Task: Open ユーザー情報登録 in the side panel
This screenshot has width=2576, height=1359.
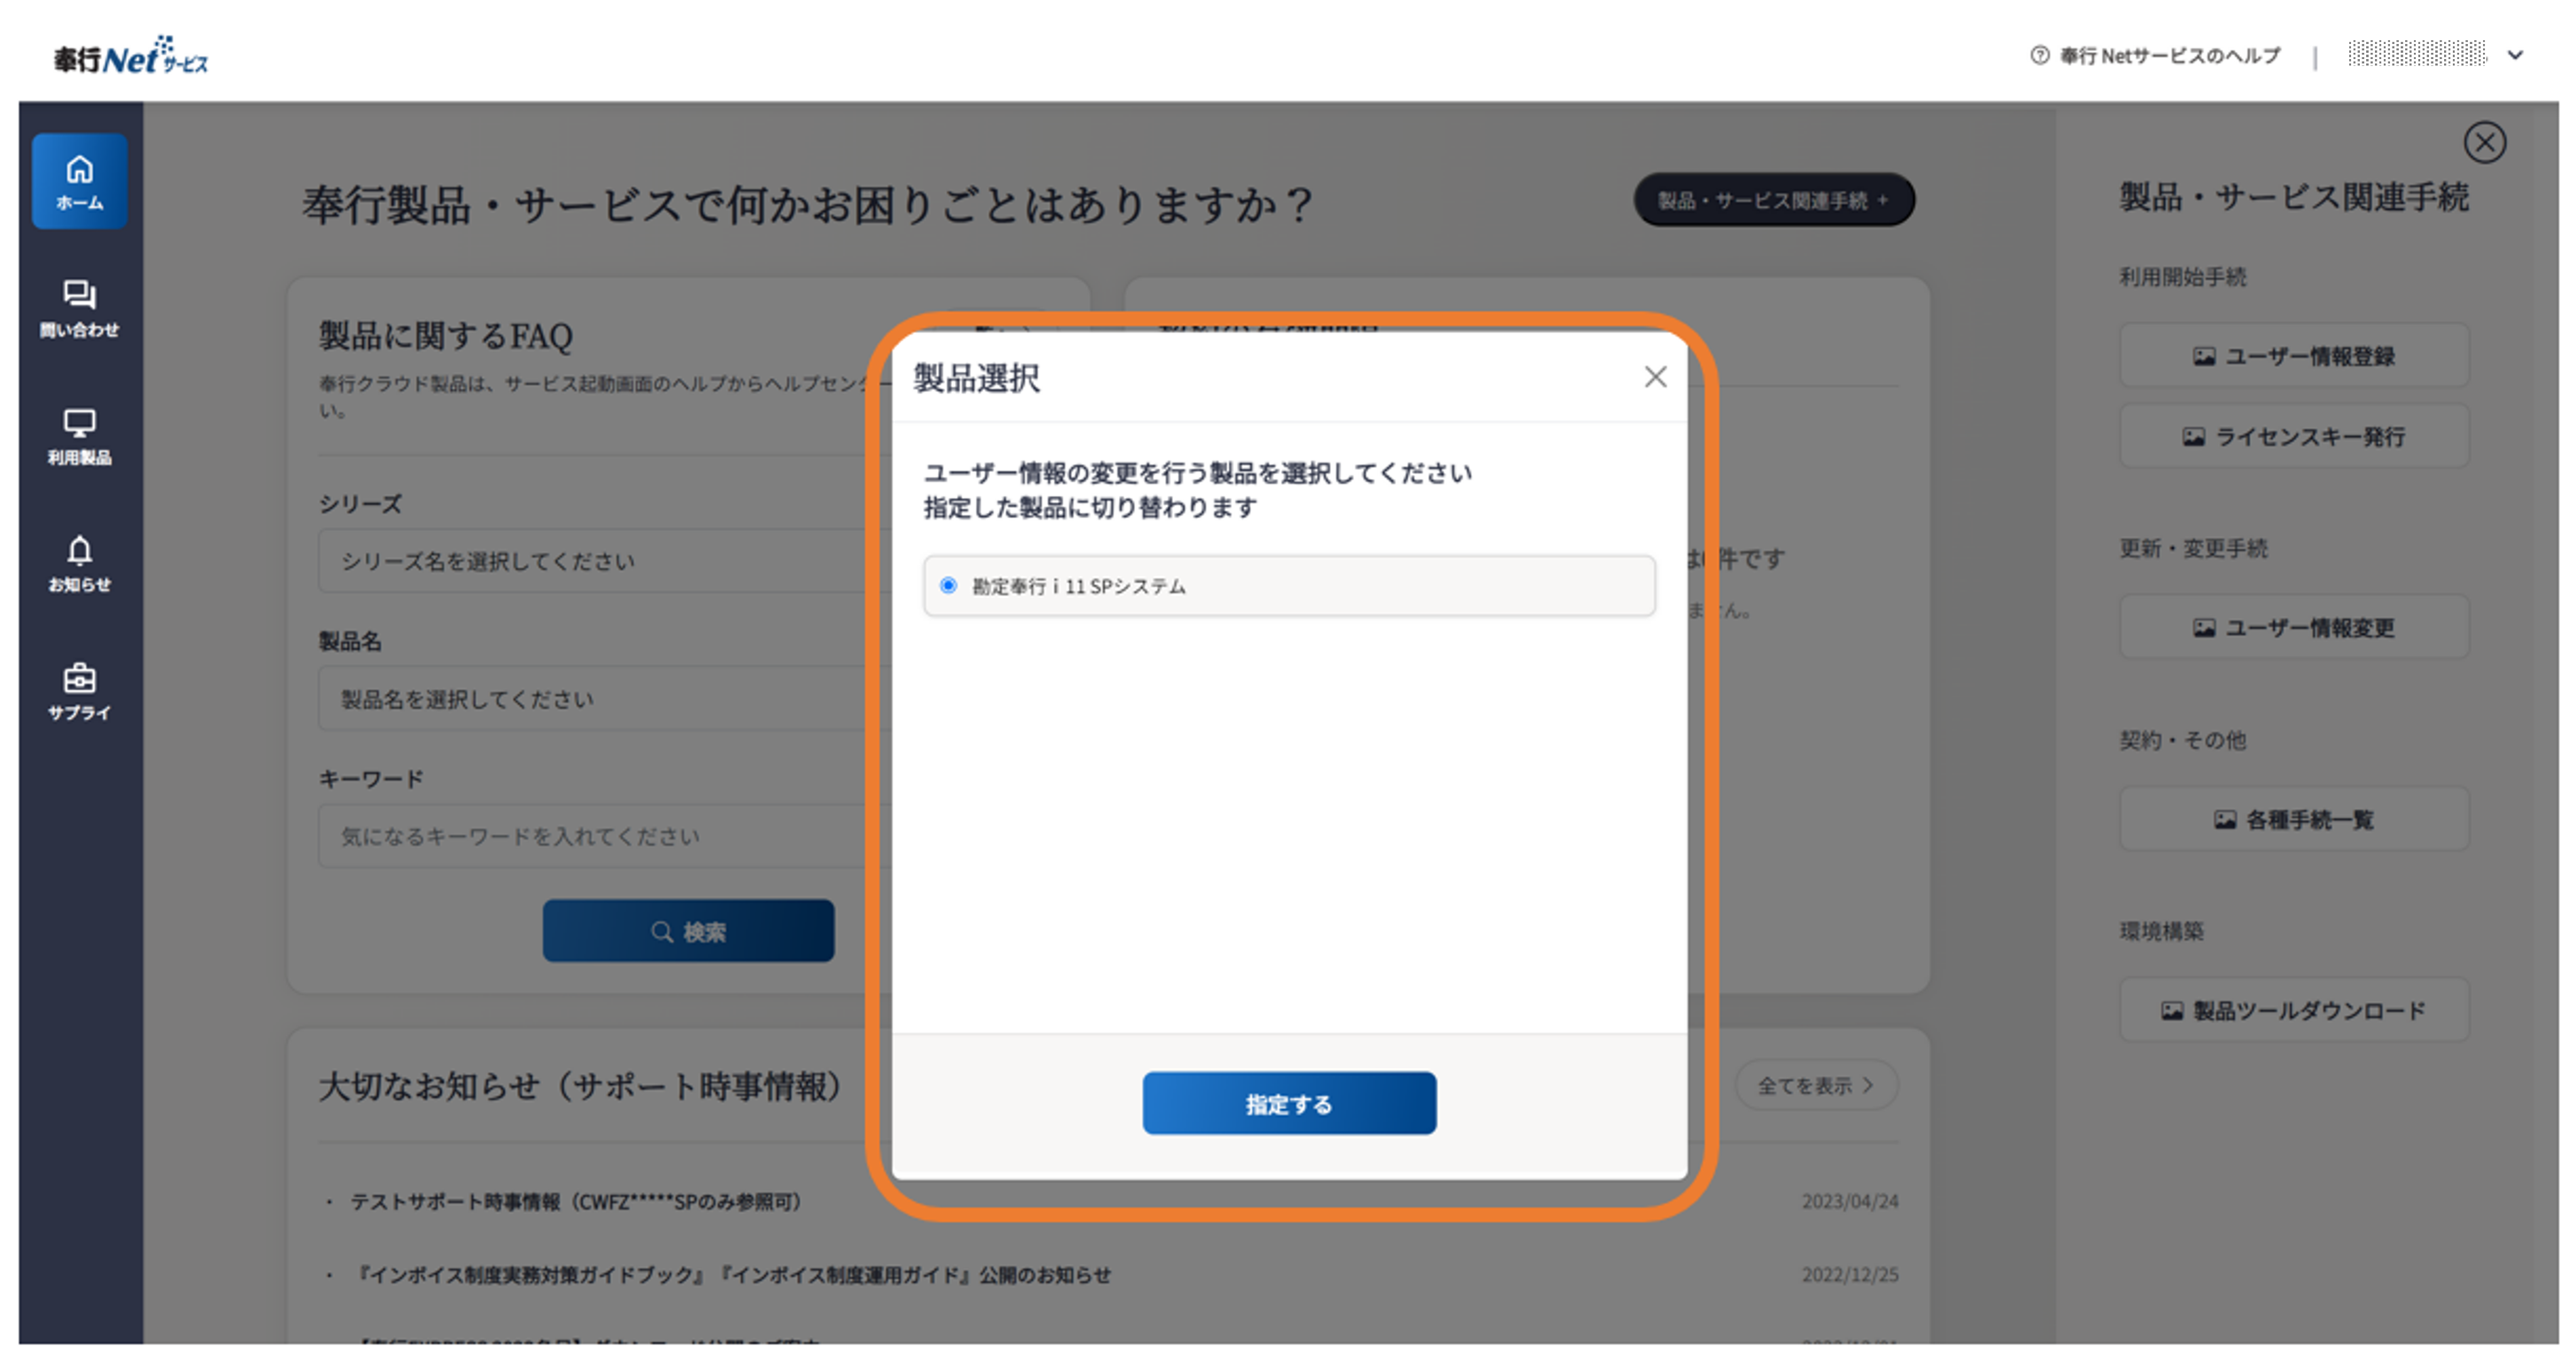Action: [x=2294, y=356]
